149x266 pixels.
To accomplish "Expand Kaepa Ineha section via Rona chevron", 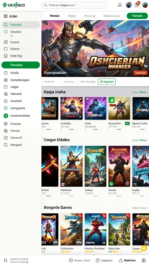I will (147, 92).
